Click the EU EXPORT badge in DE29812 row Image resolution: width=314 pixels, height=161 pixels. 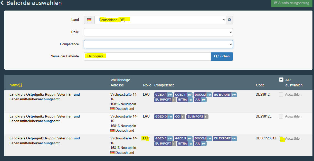click(225, 95)
